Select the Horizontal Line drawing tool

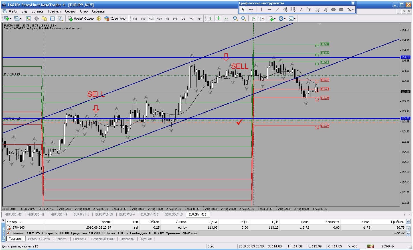tap(269, 9)
